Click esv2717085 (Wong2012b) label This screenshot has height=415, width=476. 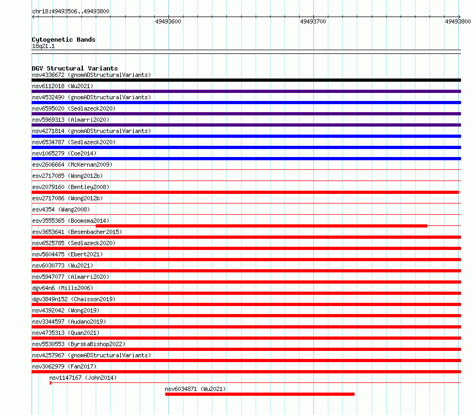[x=67, y=176]
